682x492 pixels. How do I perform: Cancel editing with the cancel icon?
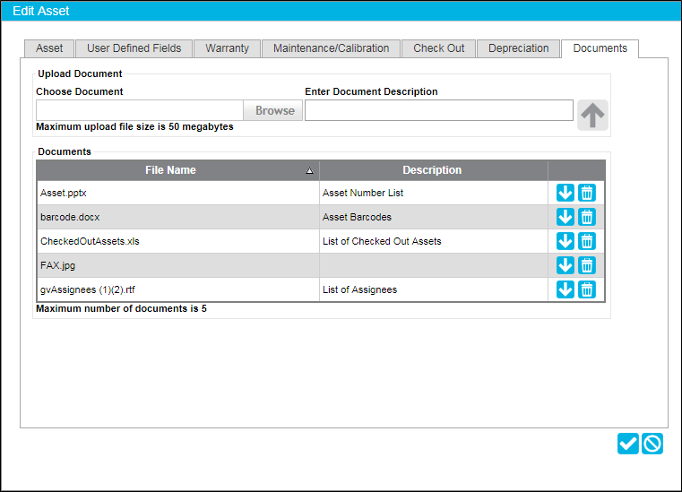coord(652,444)
